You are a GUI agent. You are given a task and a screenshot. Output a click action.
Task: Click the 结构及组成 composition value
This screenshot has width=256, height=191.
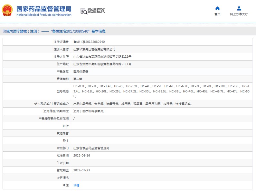point(133,104)
